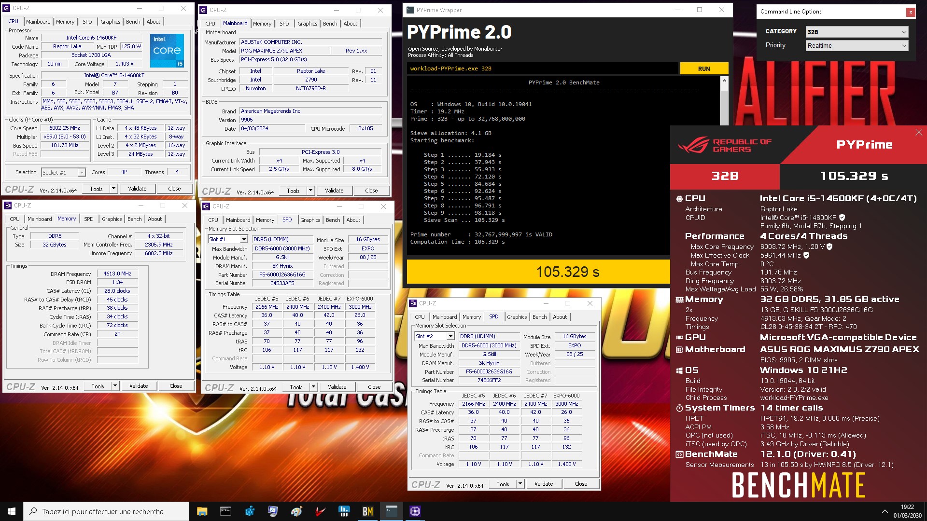Click the 32B score label in BenchMate
The height and width of the screenshot is (521, 927).
(x=725, y=176)
